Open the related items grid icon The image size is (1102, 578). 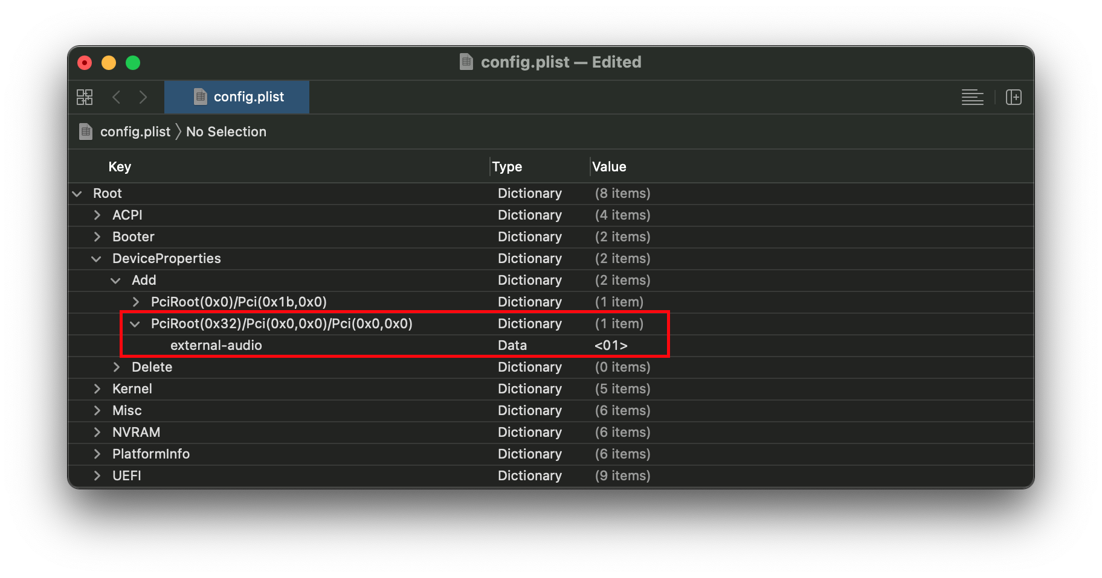(x=85, y=97)
